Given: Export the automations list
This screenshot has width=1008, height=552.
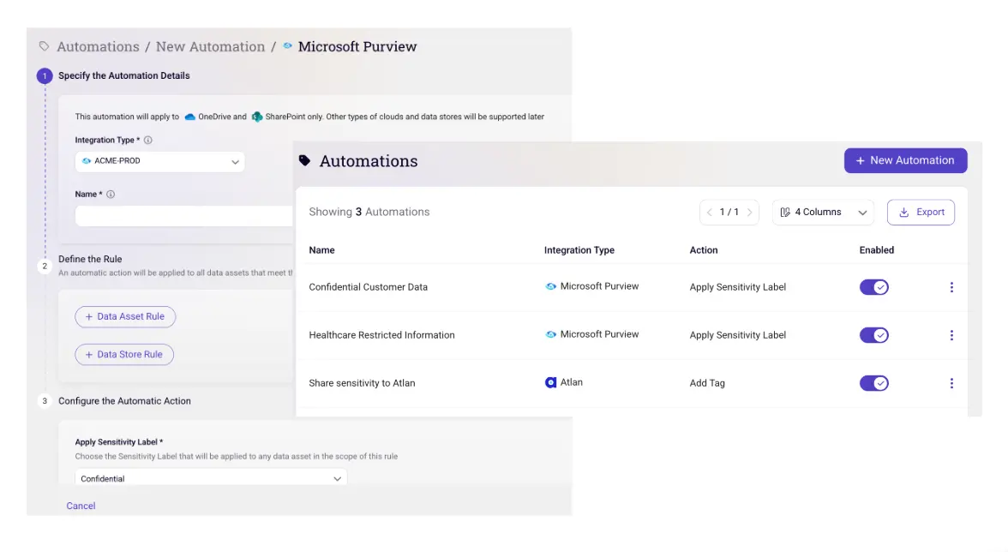Looking at the screenshot, I should (x=921, y=212).
